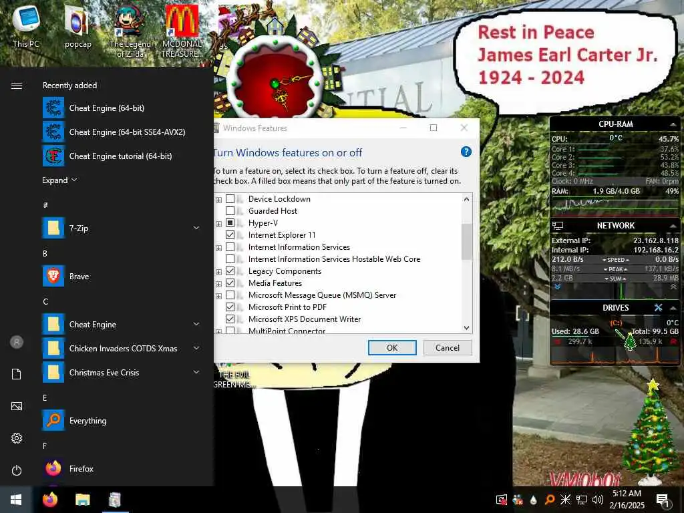Open Firefox from the taskbar

(x=50, y=500)
